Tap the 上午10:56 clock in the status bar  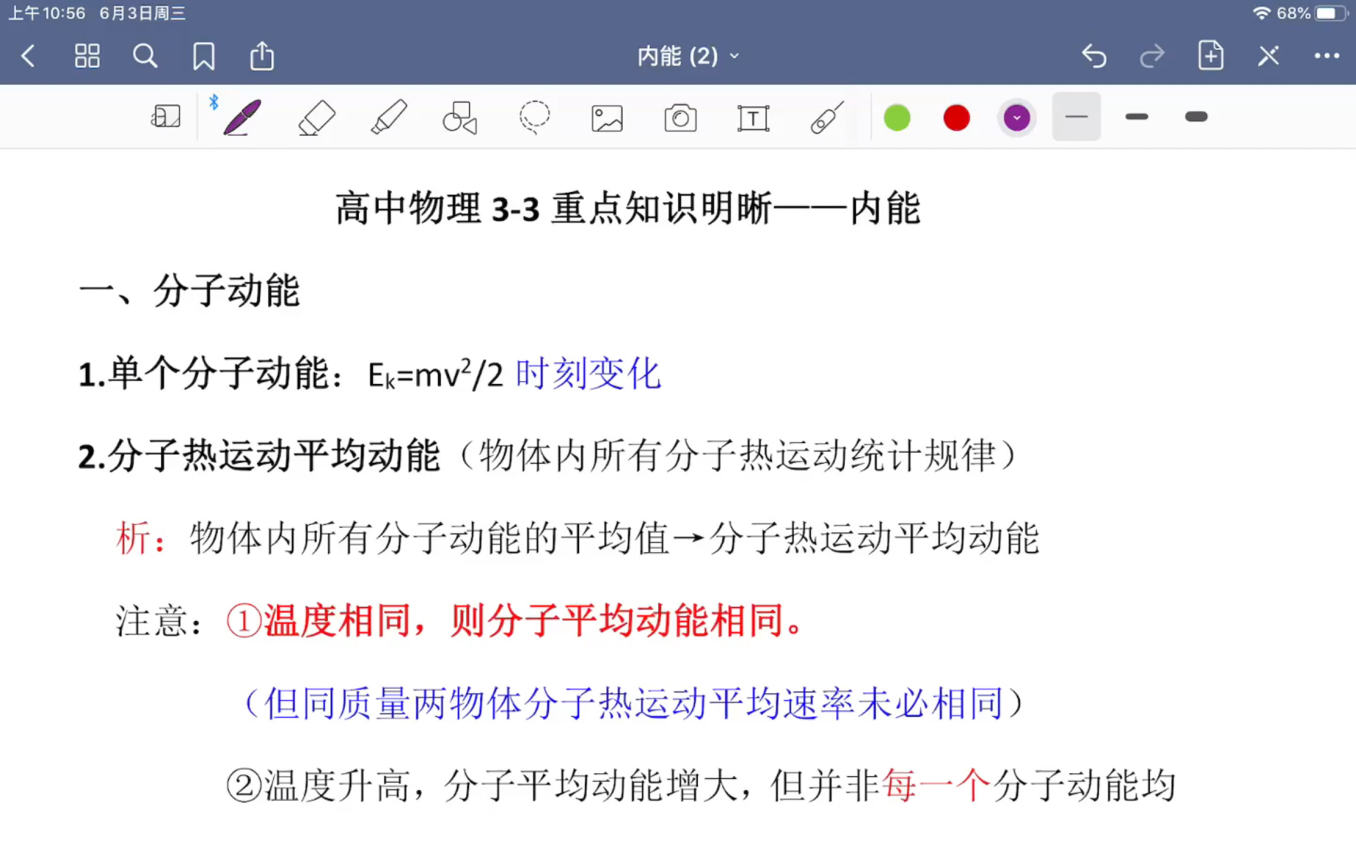point(47,13)
